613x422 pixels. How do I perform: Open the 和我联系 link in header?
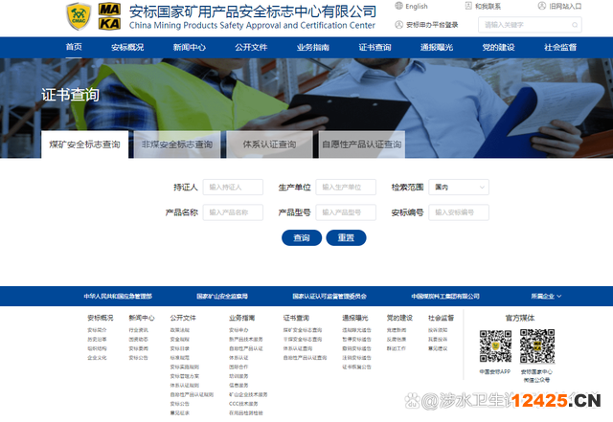(x=488, y=7)
